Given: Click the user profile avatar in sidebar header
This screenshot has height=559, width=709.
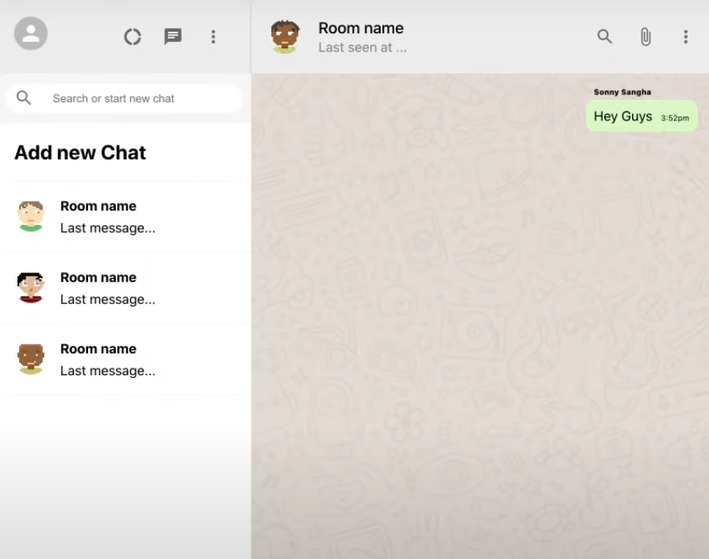Looking at the screenshot, I should click(31, 33).
